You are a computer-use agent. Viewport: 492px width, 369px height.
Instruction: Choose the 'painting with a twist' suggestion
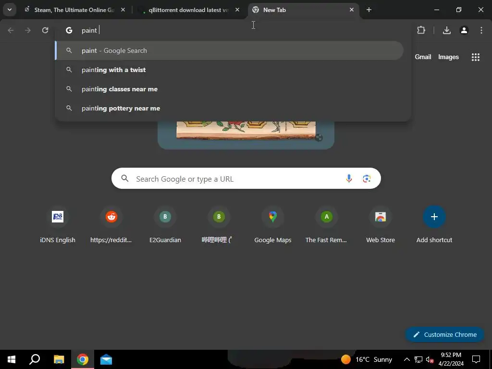229,70
